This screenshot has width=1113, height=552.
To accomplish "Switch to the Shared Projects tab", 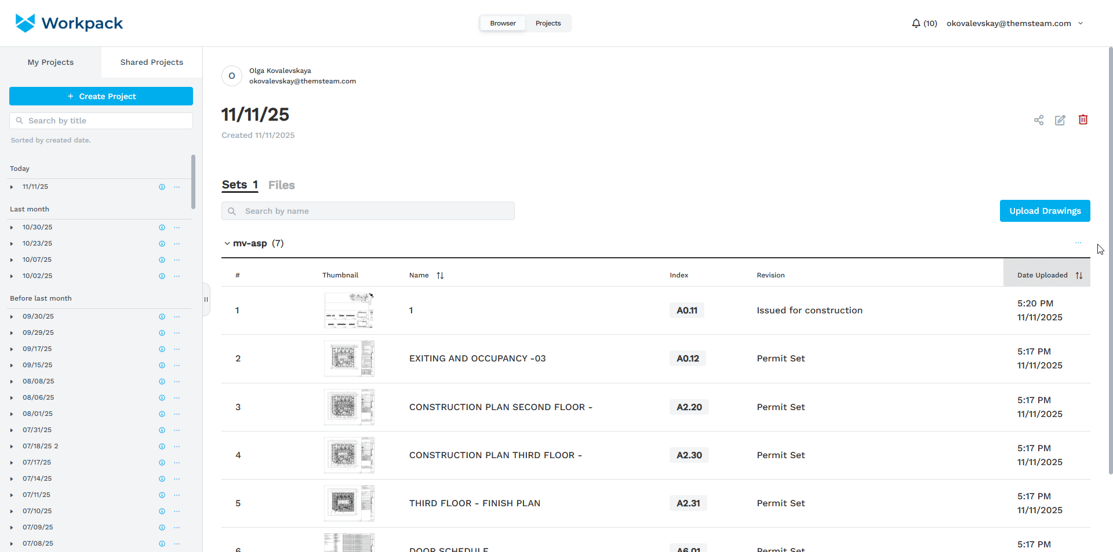I will 151,62.
